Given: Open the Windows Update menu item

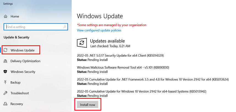Looking at the screenshot, I should point(23,50).
